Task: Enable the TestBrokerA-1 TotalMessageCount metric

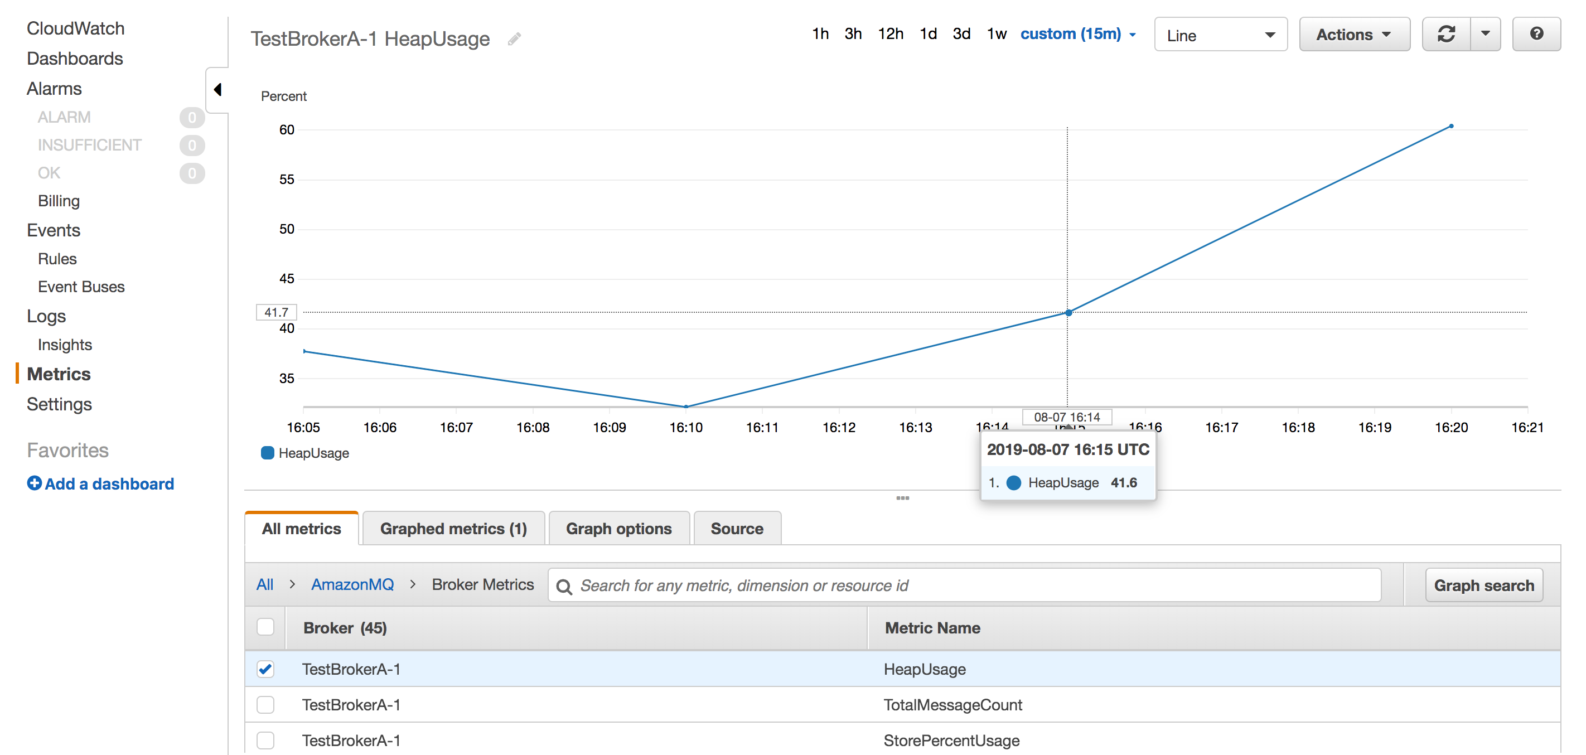Action: 265,705
